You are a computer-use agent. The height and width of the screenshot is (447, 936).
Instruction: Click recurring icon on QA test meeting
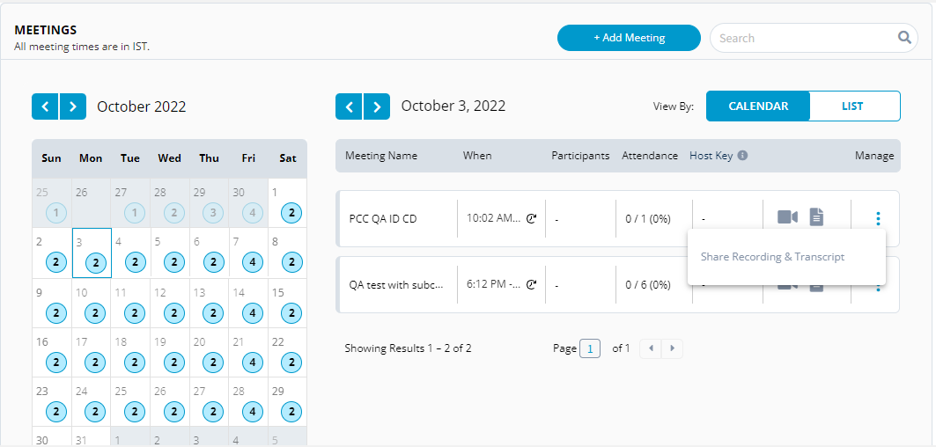(531, 285)
